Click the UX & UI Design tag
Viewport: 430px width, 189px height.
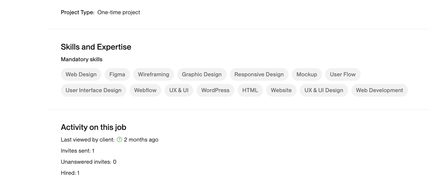click(x=324, y=90)
